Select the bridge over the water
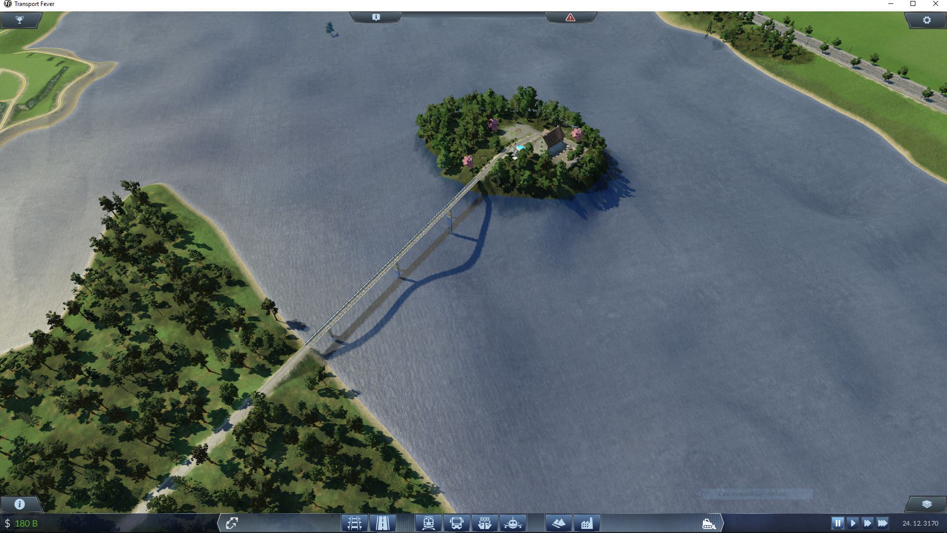947x533 pixels. click(x=395, y=262)
